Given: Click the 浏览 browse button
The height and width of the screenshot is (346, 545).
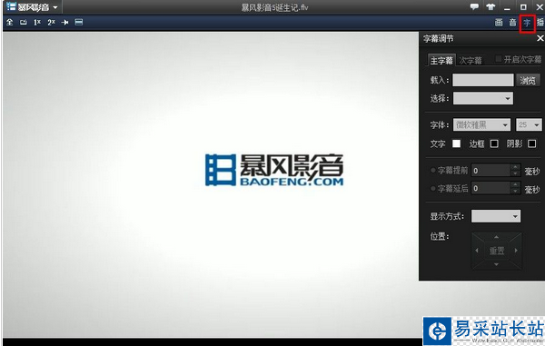Looking at the screenshot, I should click(528, 80).
